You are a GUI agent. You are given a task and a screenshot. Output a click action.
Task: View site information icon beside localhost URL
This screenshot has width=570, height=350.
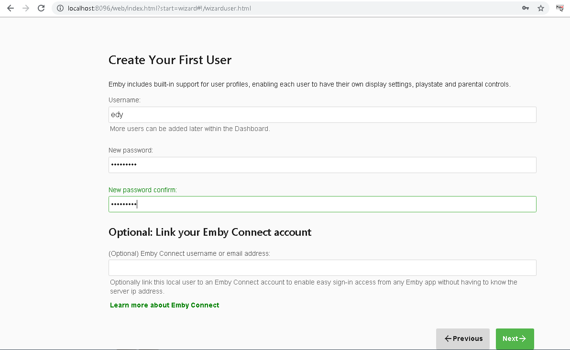[60, 8]
